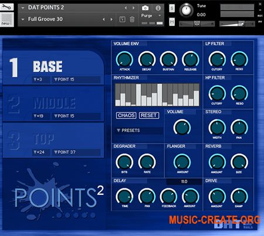Click the new instrument thumbnail icon
The image size is (264, 236).
[7, 19]
